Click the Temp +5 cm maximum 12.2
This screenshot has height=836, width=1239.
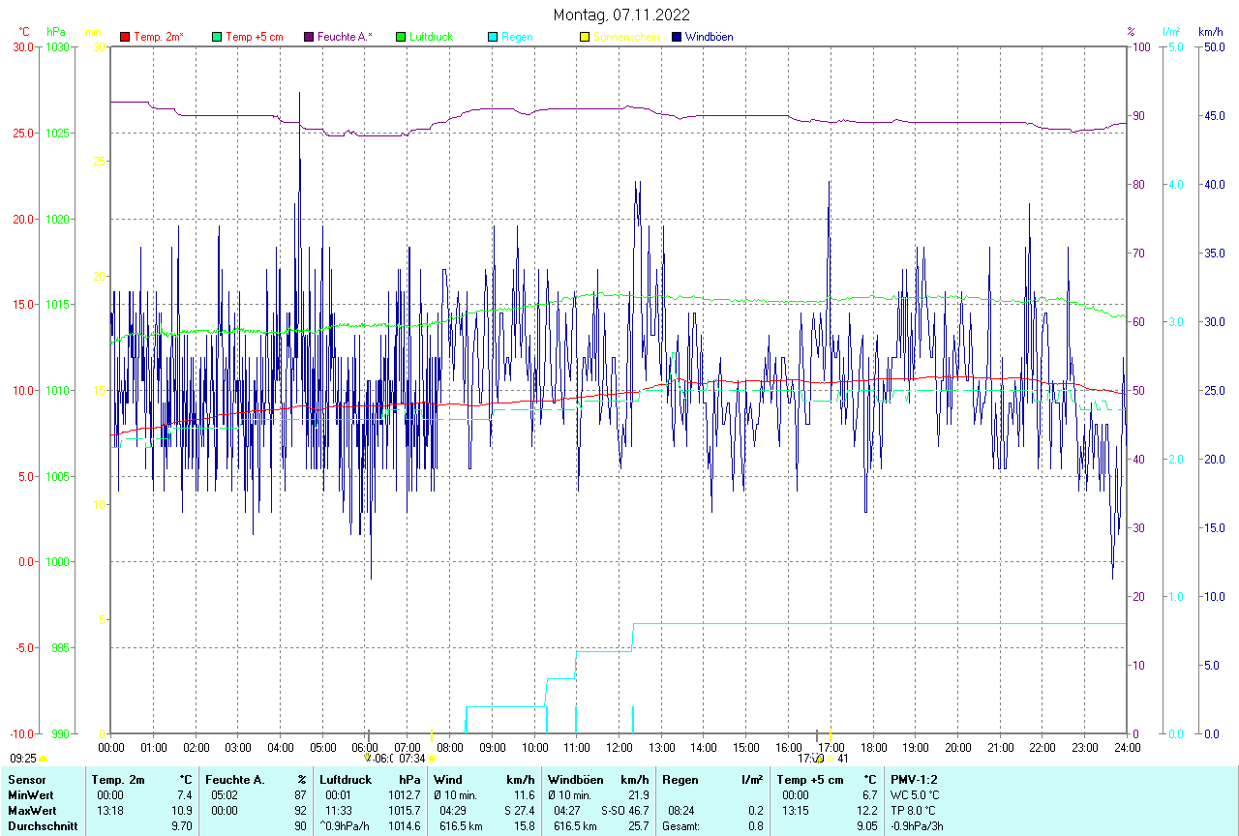(866, 810)
